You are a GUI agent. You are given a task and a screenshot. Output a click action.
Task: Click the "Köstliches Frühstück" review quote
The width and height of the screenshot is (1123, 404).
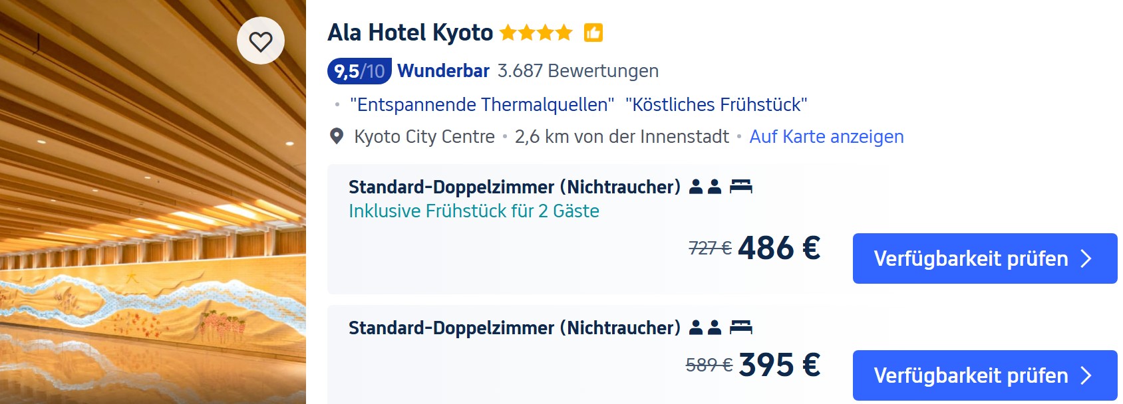[x=716, y=105]
